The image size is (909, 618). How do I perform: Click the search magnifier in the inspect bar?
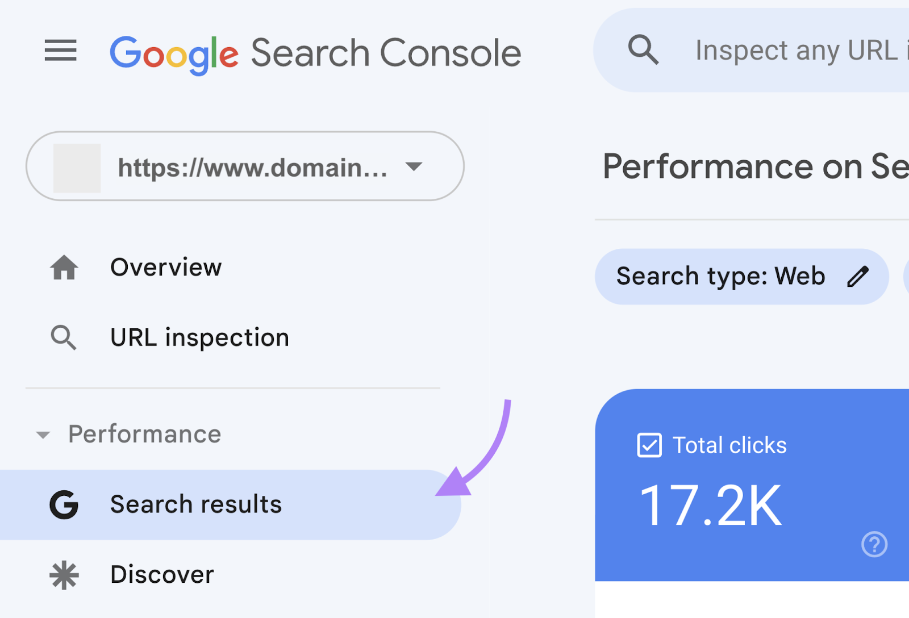(643, 50)
